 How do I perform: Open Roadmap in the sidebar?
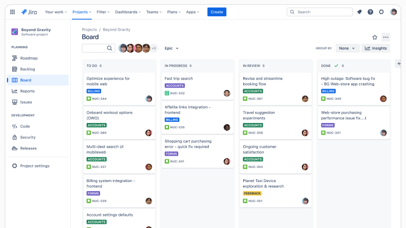tap(29, 58)
